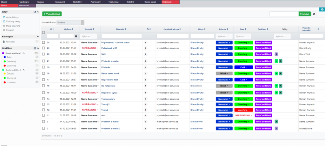Open ticket Požadavek z KP

(x=109, y=48)
